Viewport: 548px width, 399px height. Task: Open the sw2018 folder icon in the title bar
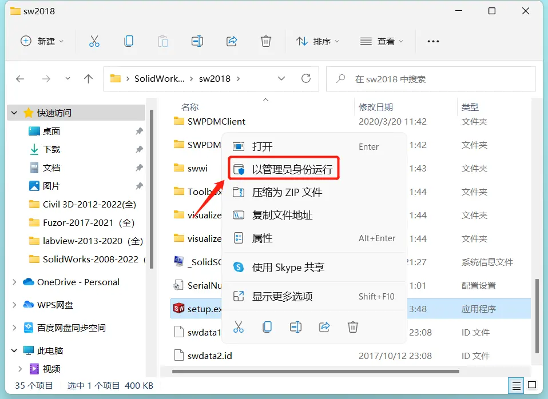coord(15,11)
